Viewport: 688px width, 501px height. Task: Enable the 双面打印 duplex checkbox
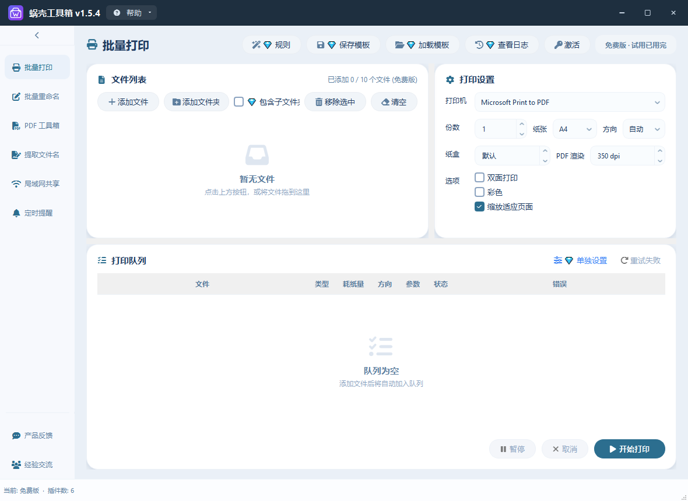point(480,178)
